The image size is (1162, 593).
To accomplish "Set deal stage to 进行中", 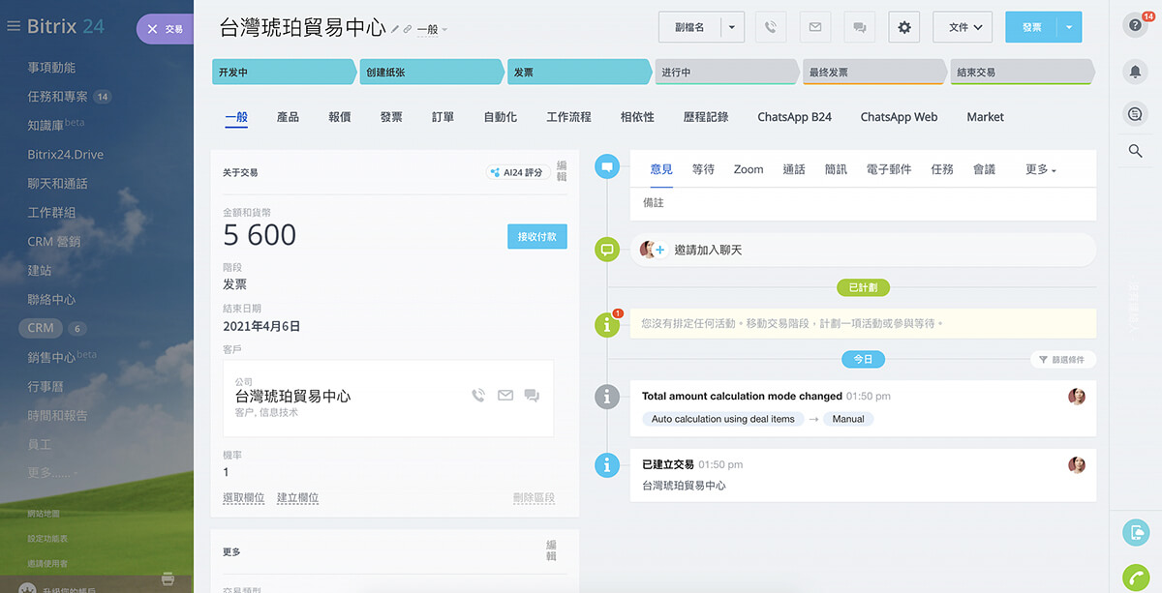I will click(x=728, y=72).
